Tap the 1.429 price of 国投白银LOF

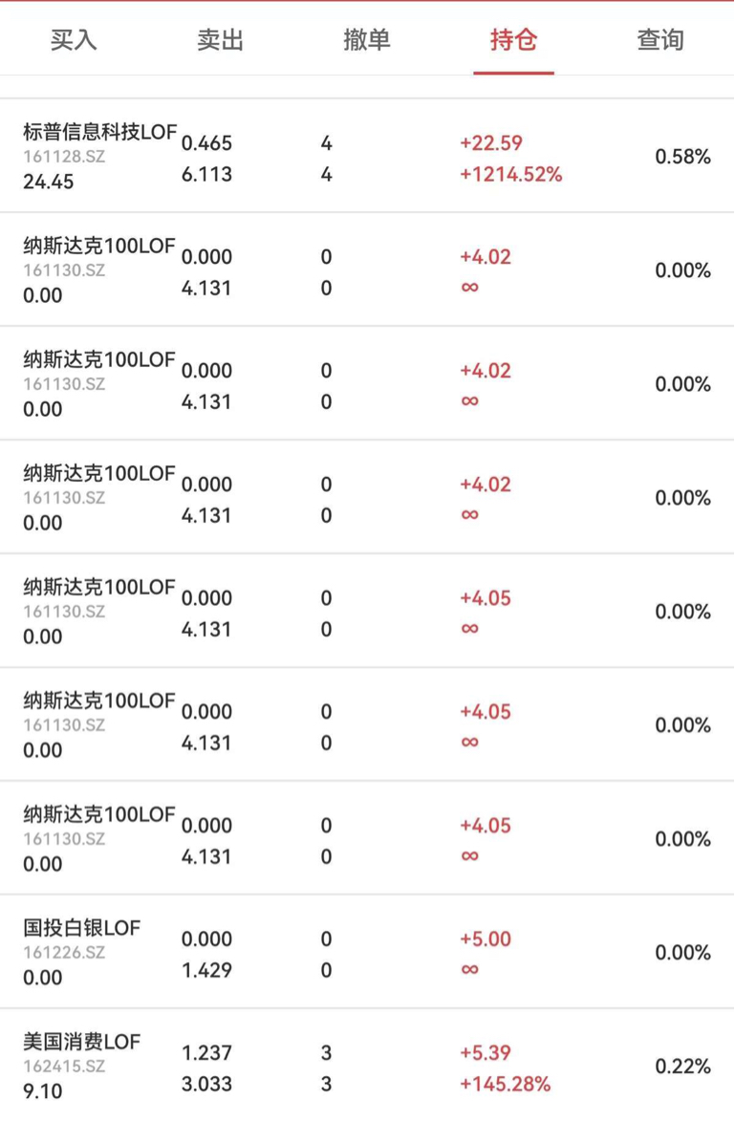(206, 970)
